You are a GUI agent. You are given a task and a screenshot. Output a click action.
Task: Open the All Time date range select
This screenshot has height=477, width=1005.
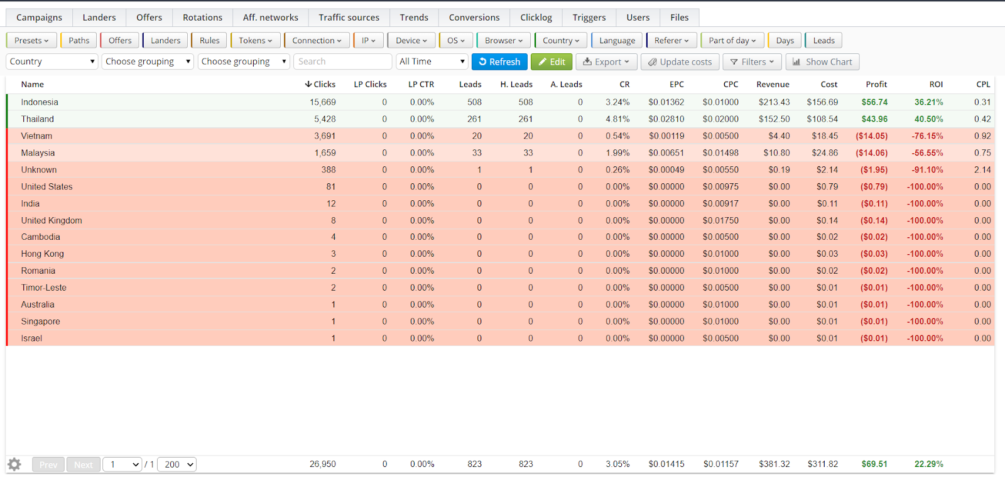(432, 62)
